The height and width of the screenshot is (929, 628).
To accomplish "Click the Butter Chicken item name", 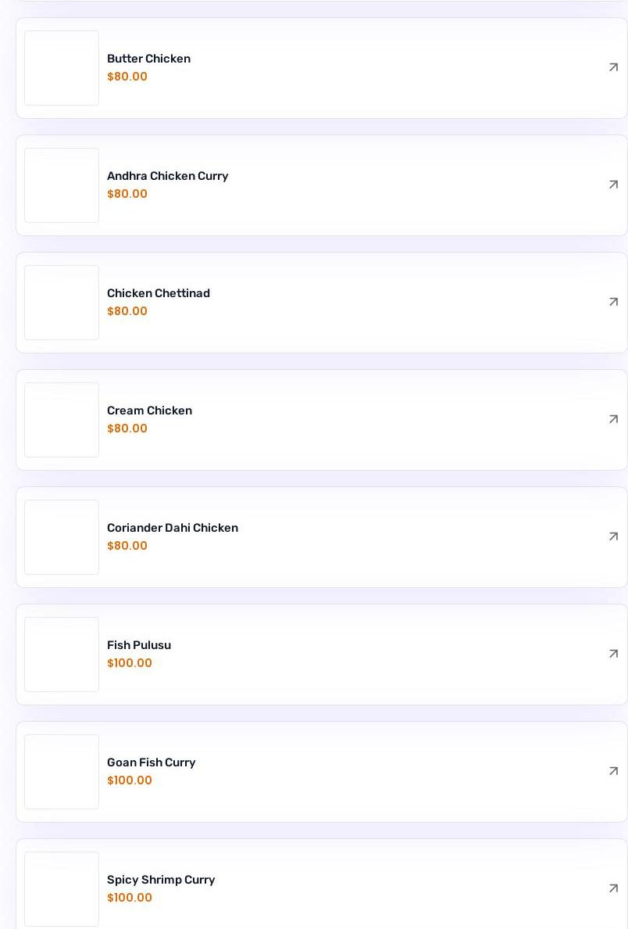I will point(148,59).
